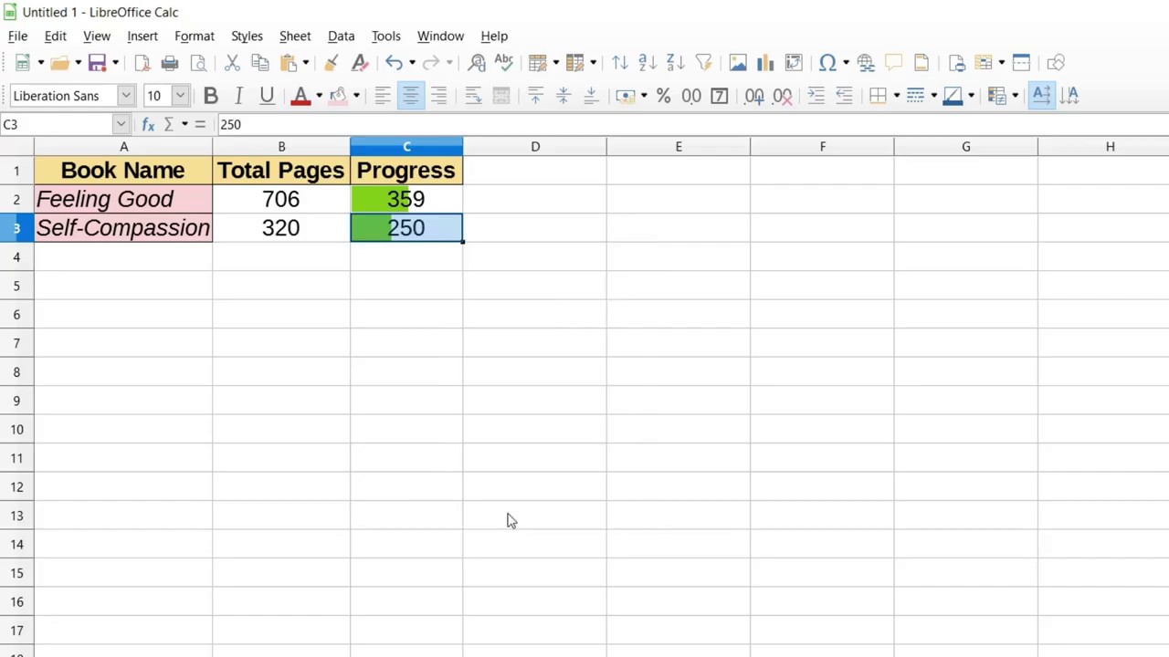Click the Paste clipboard icon
The height and width of the screenshot is (657, 1169).
click(289, 63)
